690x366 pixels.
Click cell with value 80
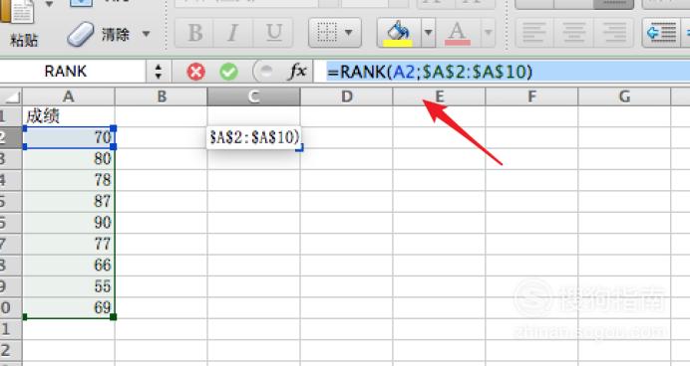[x=68, y=158]
